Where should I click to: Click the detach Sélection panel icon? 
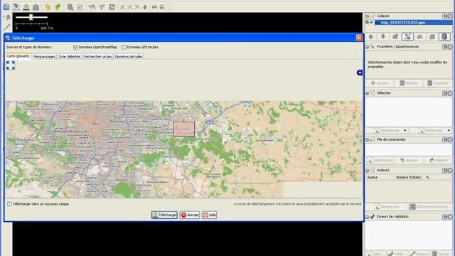point(444,93)
